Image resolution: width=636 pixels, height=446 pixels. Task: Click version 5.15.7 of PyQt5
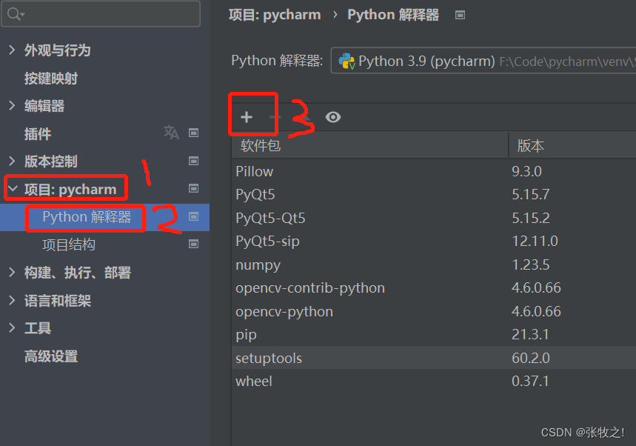click(x=531, y=194)
